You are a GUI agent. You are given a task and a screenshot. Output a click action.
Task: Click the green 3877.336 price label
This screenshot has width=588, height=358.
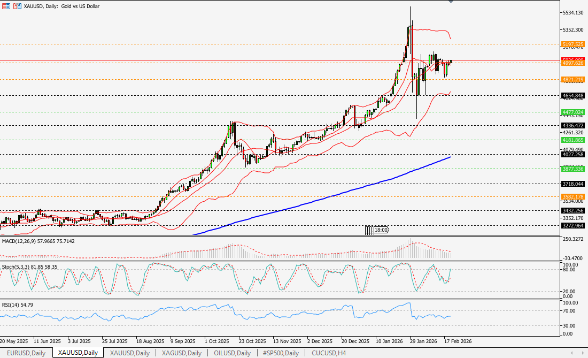tap(572, 169)
